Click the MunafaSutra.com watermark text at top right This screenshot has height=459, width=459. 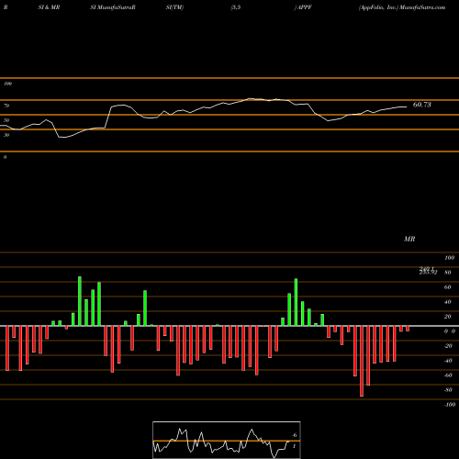(x=422, y=7)
